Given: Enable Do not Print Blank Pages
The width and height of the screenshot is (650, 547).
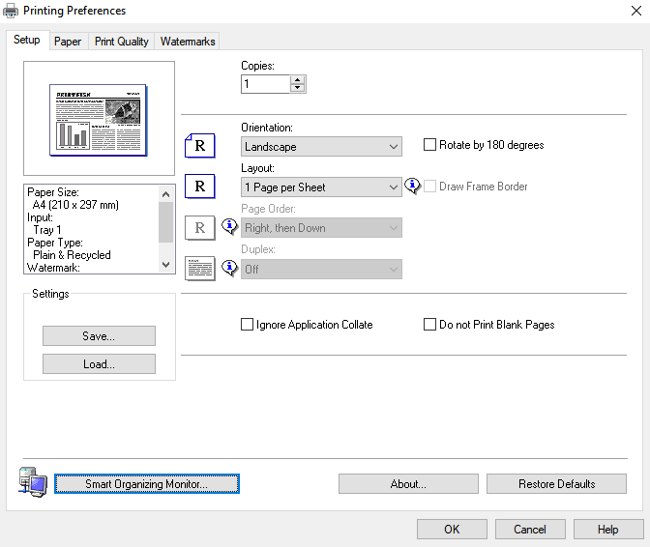Looking at the screenshot, I should click(430, 325).
